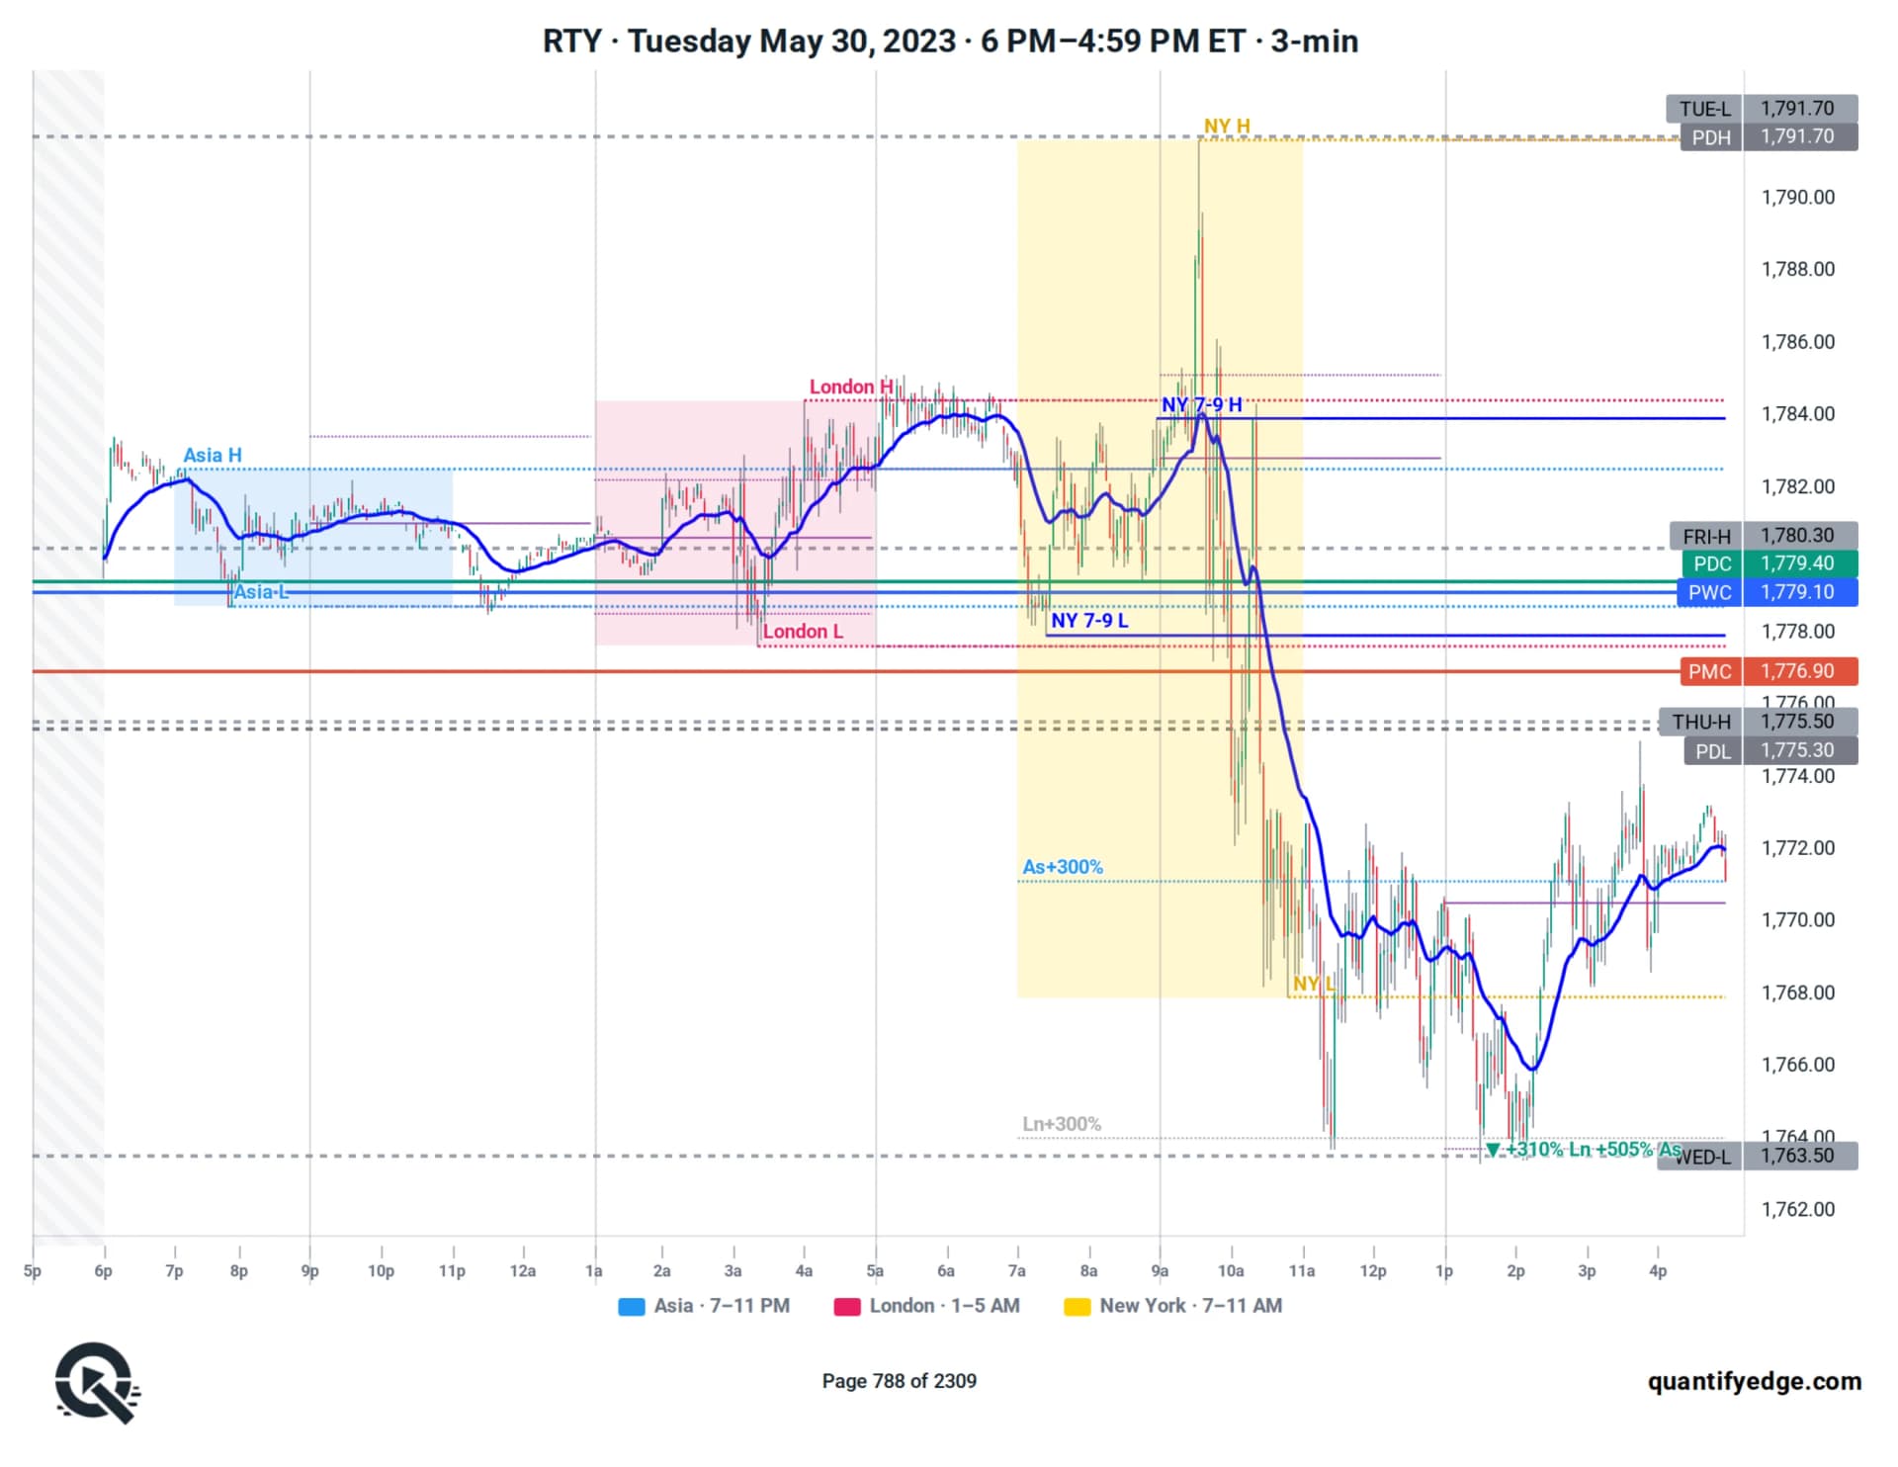Click the 1,772.00 price axis label
Screen dimensions: 1898x1467
point(1798,848)
